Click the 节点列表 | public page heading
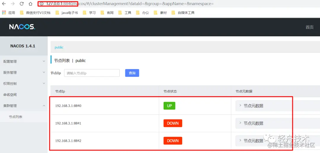 coord(70,61)
